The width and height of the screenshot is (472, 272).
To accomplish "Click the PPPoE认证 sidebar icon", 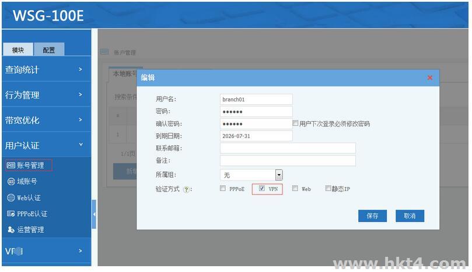I will [x=11, y=214].
